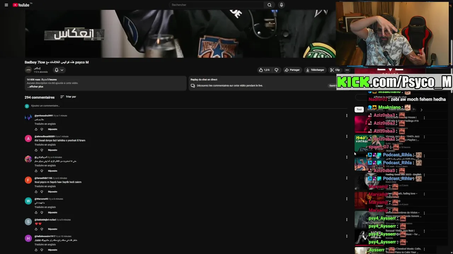Reply to @SaidaMejbri-nz5xd comment
Screen dimensions: 453x254
[52, 229]
